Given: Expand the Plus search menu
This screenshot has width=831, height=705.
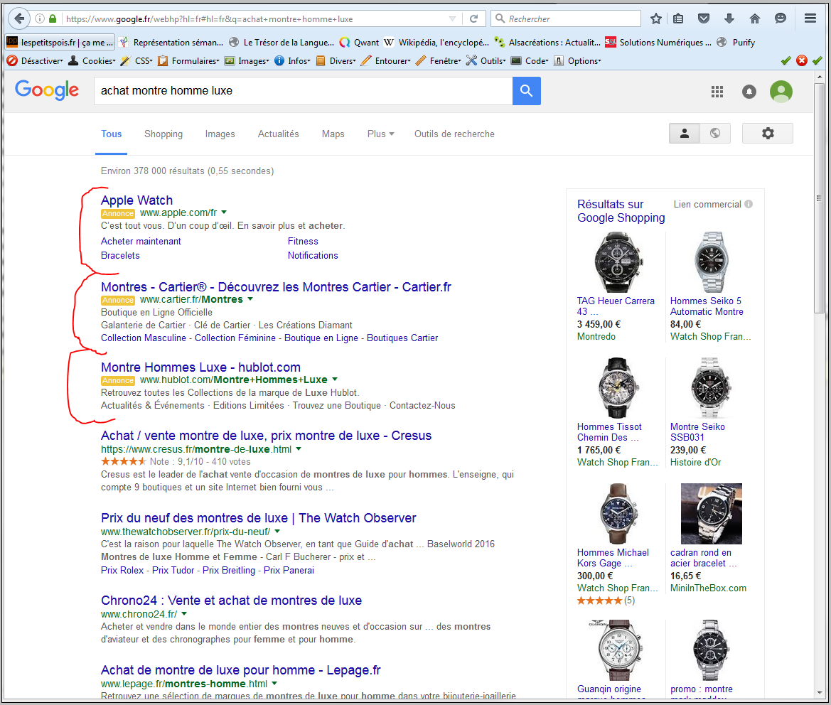Looking at the screenshot, I should tap(380, 134).
